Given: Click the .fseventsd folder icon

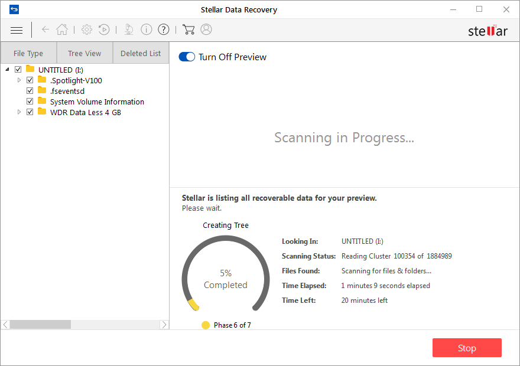Looking at the screenshot, I should point(42,90).
